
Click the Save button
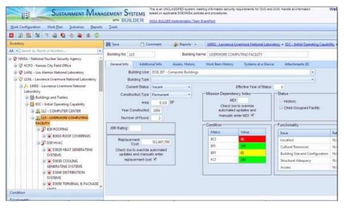coord(112,45)
